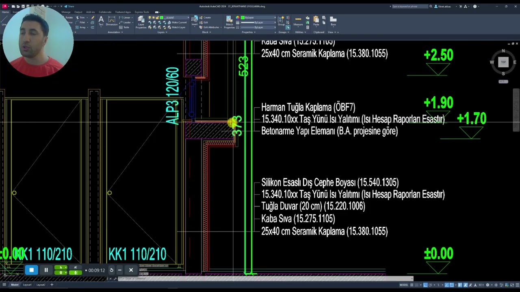Screen dimensions: 520x292
Task: Open the Output ribbon tab
Action: (x=78, y=12)
